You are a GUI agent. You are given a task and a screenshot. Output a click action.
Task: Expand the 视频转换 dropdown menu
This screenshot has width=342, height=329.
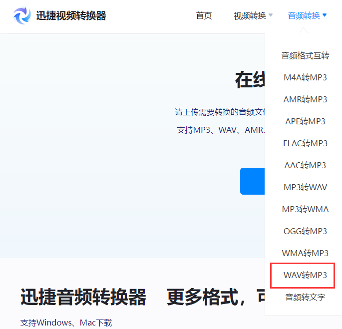(253, 15)
